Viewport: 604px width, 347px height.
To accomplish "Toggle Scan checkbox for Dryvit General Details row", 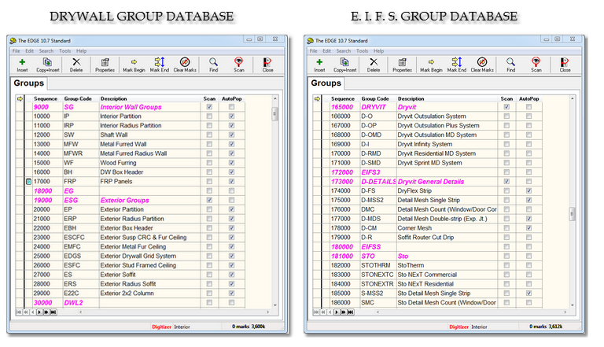I will click(x=506, y=181).
